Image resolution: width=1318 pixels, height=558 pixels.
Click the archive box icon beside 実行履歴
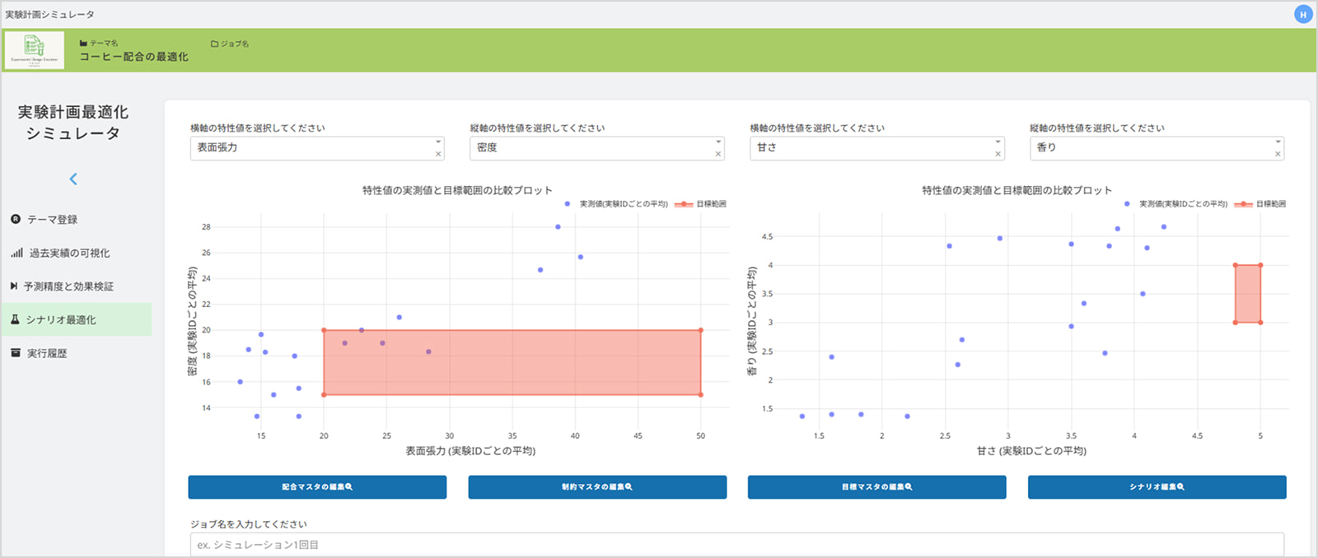[16, 353]
